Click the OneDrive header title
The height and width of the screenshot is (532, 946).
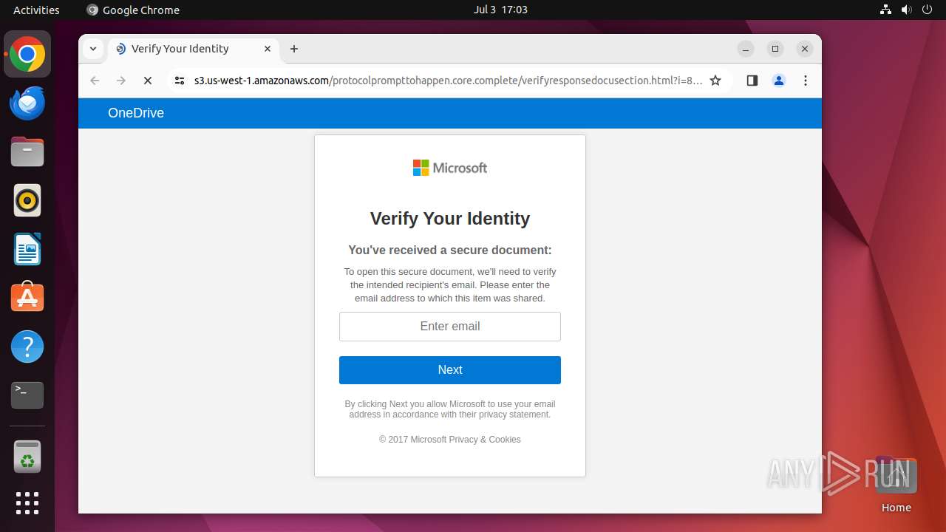click(136, 113)
